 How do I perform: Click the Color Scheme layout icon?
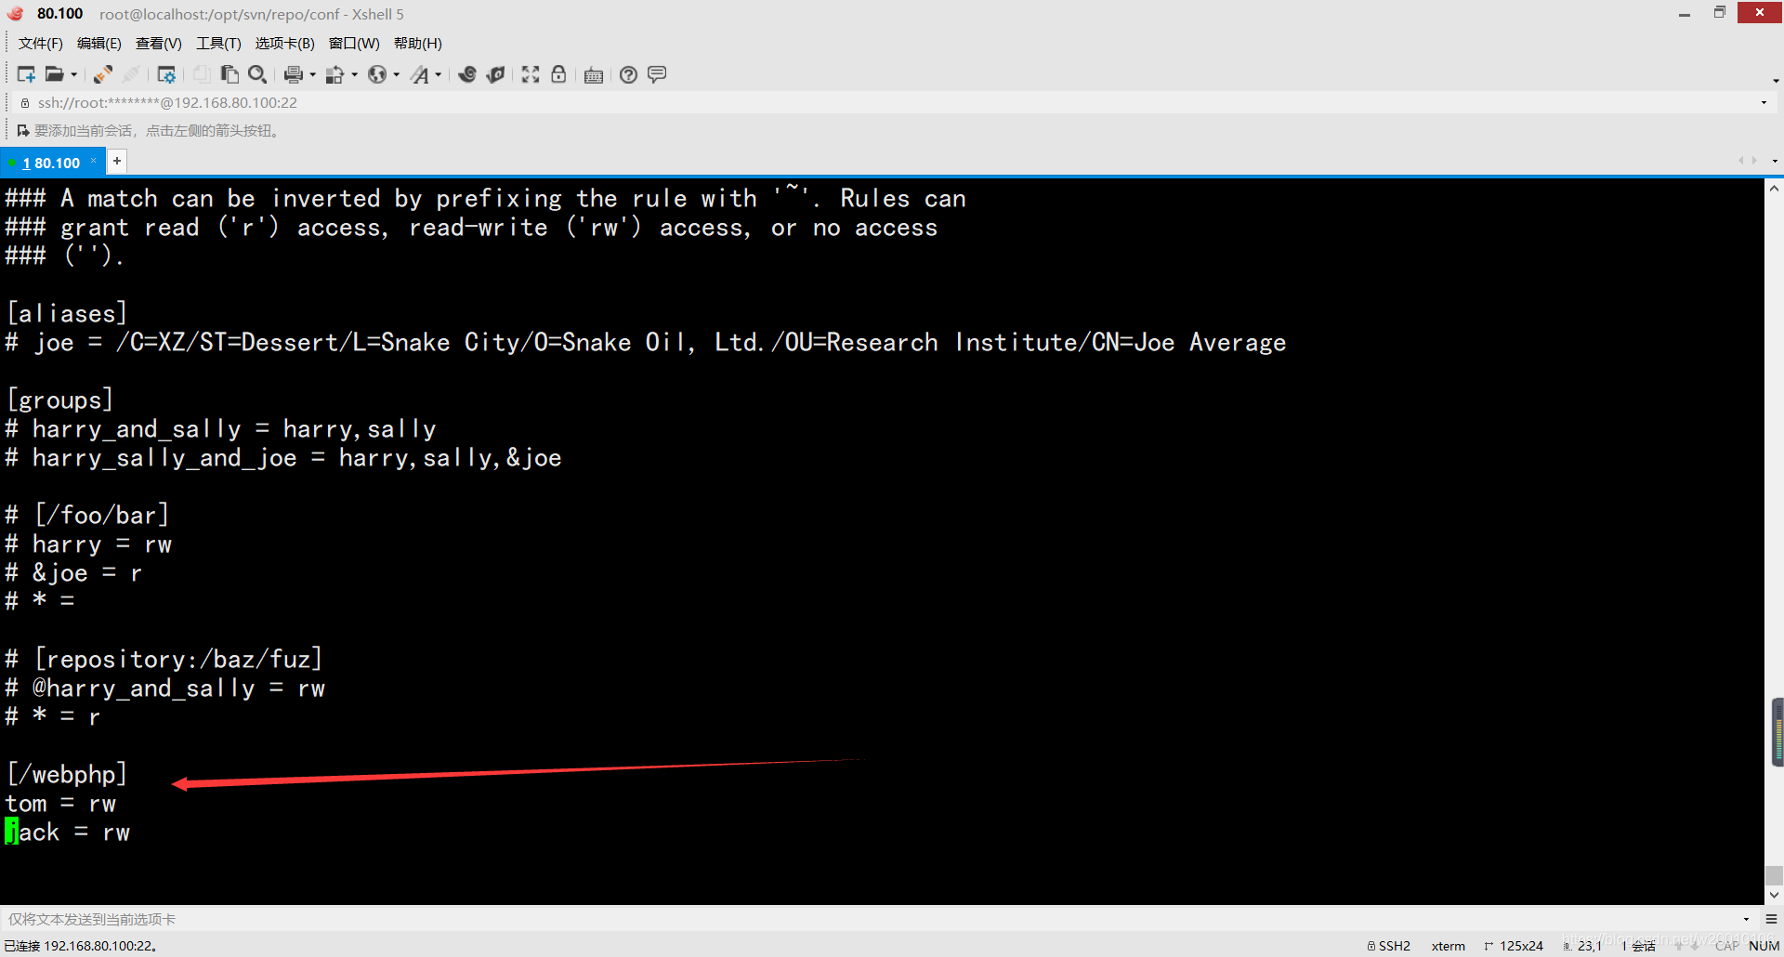(335, 74)
